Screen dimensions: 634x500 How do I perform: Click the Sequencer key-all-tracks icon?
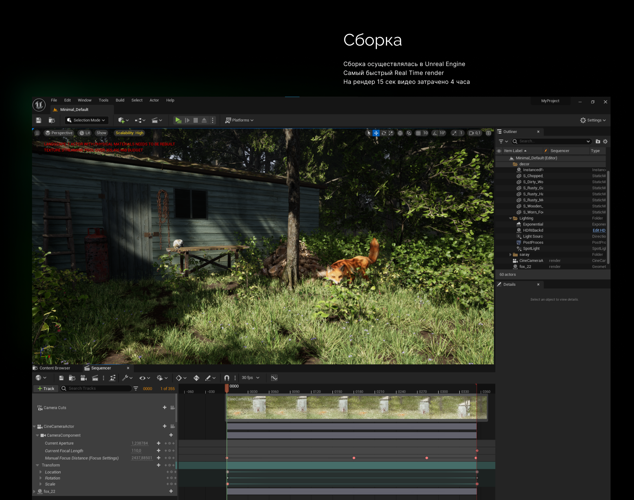(x=196, y=378)
